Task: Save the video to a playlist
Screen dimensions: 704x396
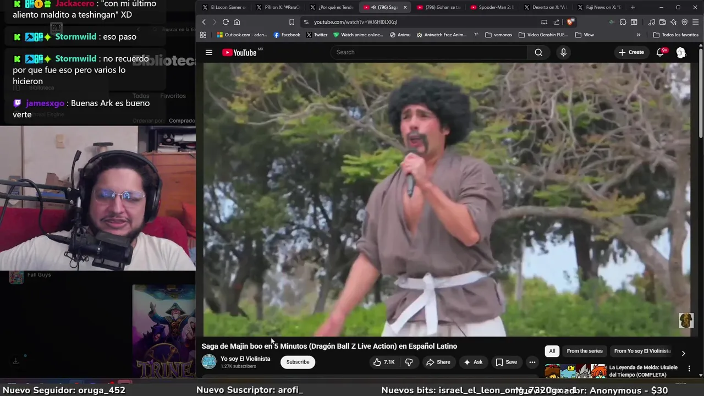Action: pos(506,362)
